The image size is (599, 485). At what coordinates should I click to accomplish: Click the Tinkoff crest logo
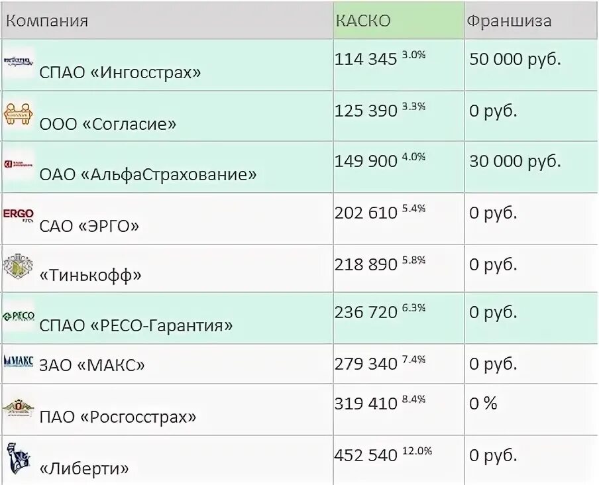(19, 266)
